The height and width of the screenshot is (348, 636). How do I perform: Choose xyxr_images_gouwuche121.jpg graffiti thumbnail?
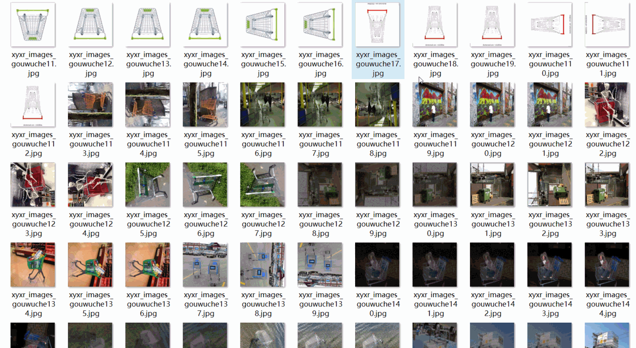click(550, 104)
